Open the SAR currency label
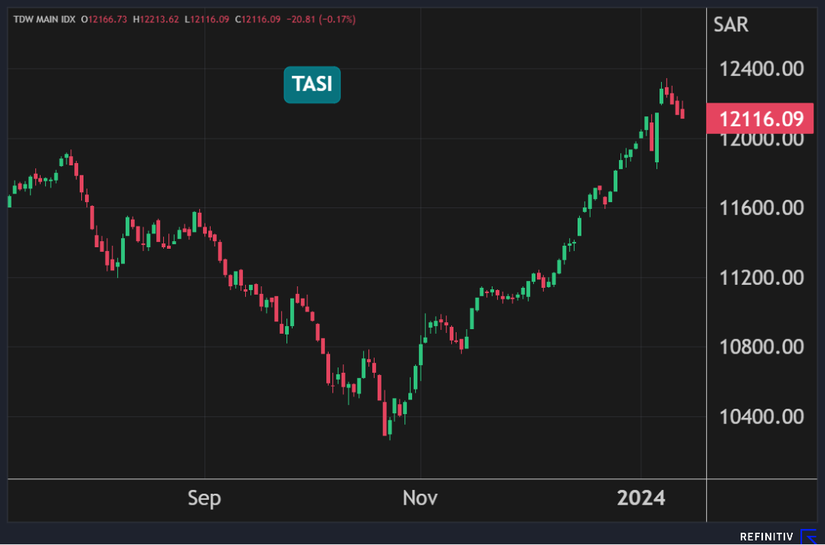The width and height of the screenshot is (825, 545). click(731, 24)
